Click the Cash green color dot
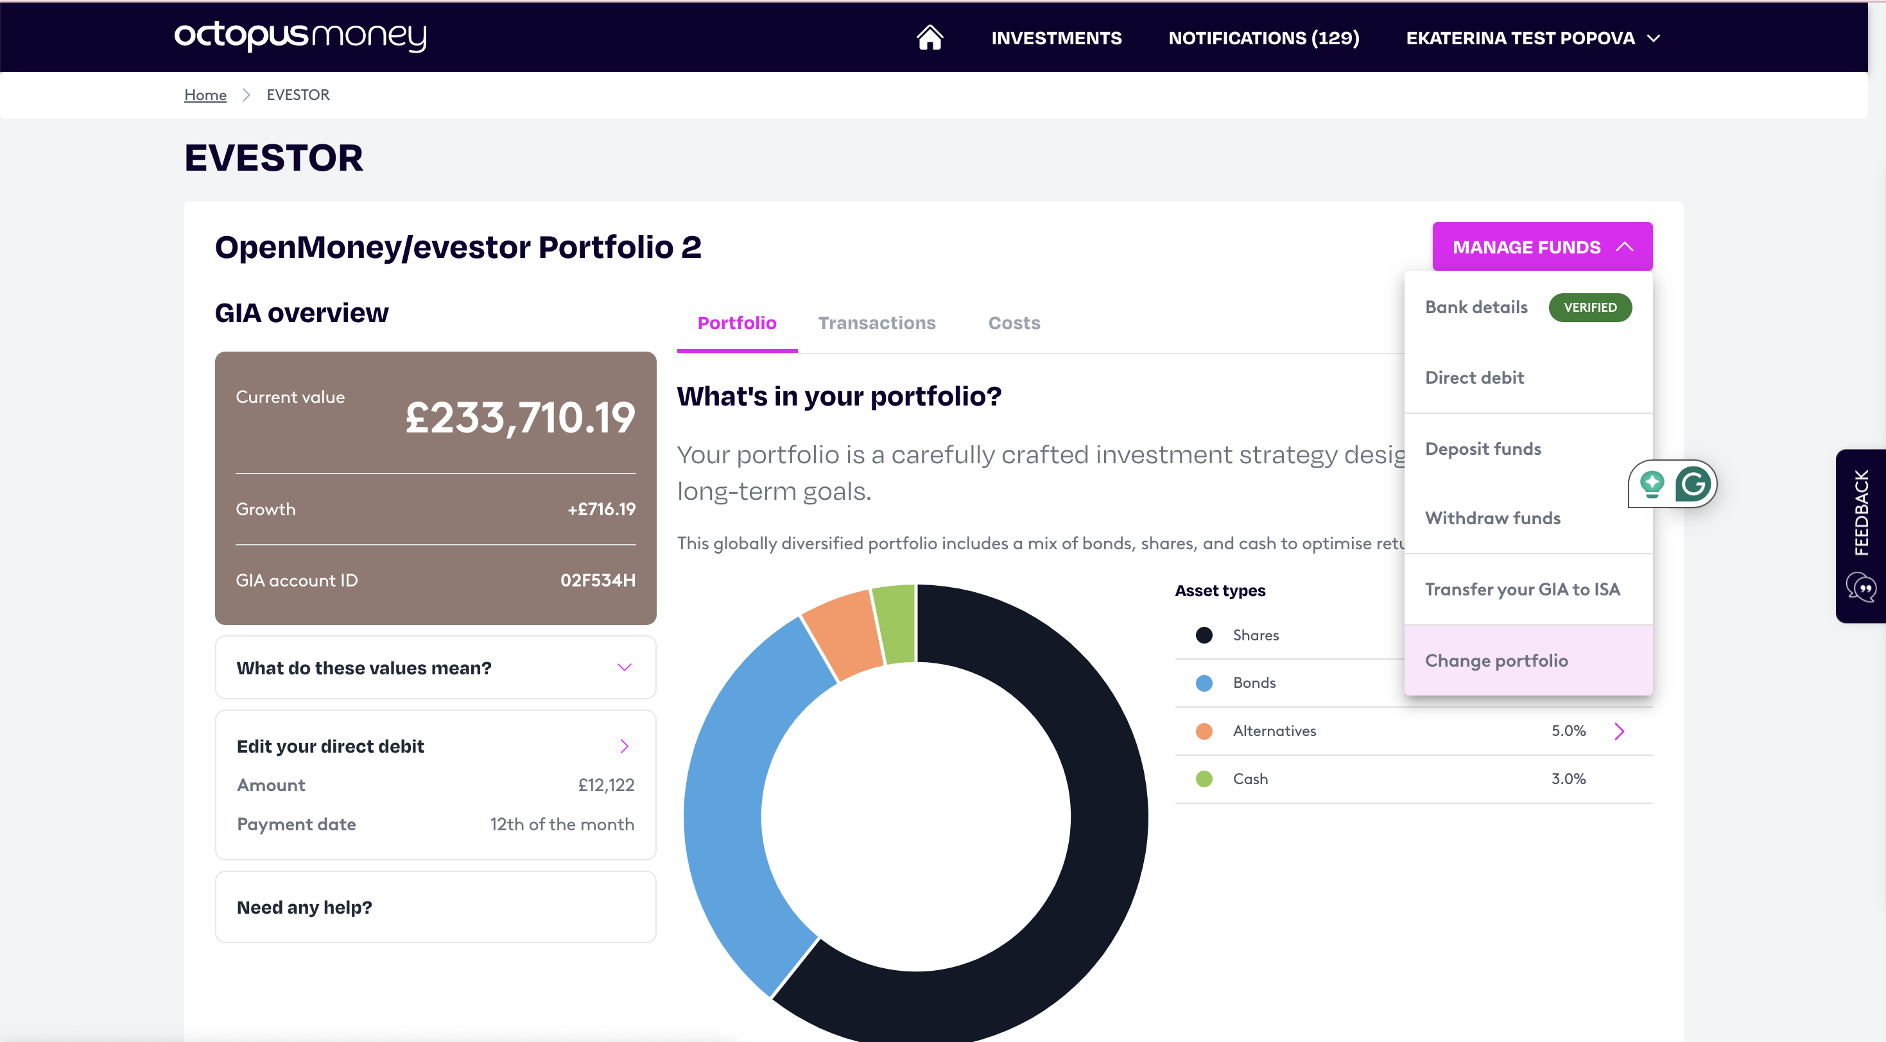1886x1042 pixels. pyautogui.click(x=1204, y=778)
